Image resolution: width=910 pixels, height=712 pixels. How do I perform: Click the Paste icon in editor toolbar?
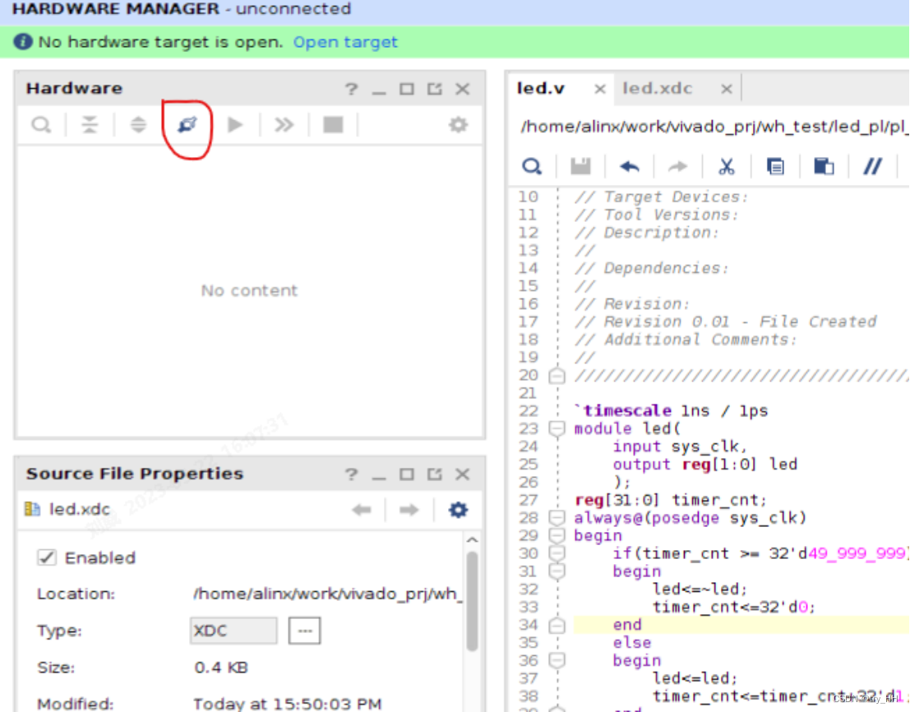click(x=824, y=167)
